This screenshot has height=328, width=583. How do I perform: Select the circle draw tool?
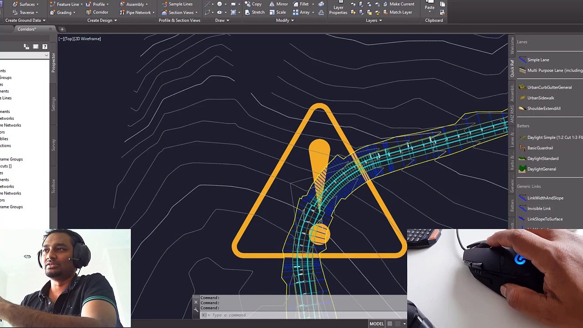(x=220, y=4)
